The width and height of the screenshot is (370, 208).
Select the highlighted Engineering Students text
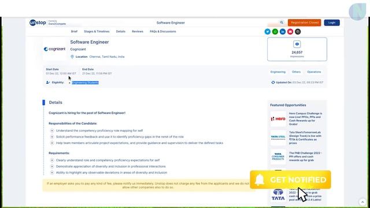(x=86, y=83)
